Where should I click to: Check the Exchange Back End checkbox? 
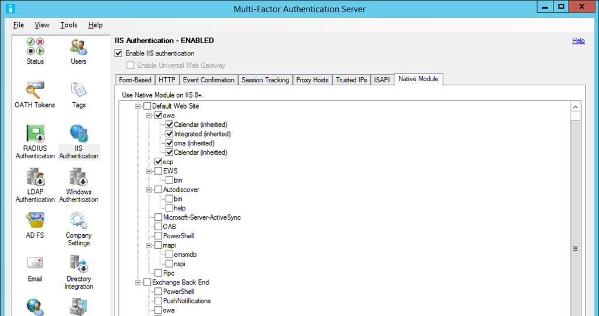tap(147, 283)
